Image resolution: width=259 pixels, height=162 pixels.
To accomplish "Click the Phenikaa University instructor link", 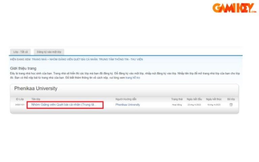I will pyautogui.click(x=128, y=105).
